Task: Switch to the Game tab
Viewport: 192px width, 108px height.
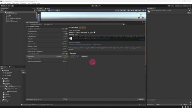Action: pos(47,8)
